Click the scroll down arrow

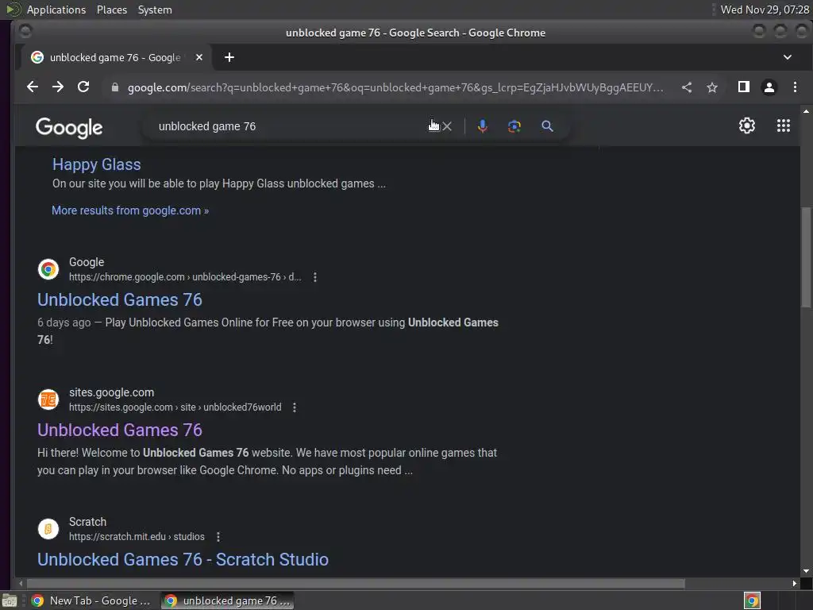tap(806, 571)
